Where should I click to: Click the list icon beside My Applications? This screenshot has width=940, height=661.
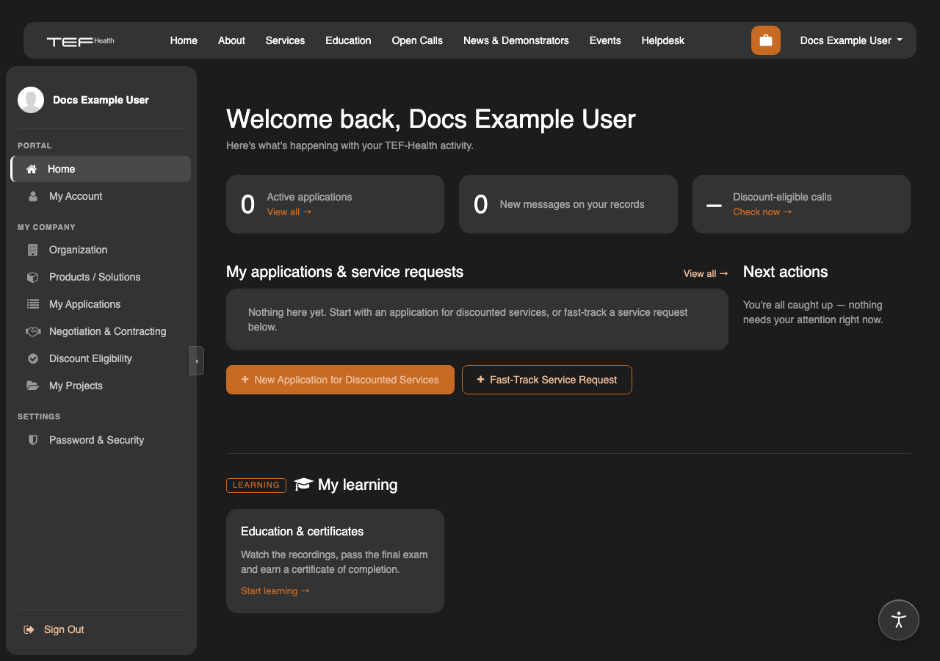click(32, 304)
